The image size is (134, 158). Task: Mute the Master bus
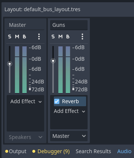17,37
